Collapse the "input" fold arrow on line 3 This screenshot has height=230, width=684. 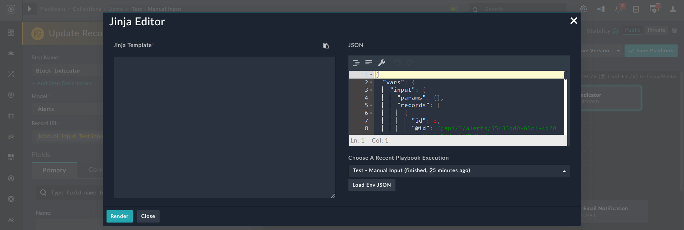coord(371,90)
